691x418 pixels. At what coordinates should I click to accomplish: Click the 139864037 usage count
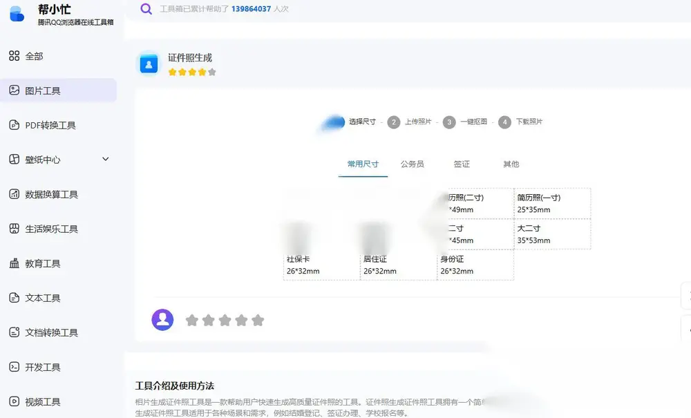coord(252,9)
